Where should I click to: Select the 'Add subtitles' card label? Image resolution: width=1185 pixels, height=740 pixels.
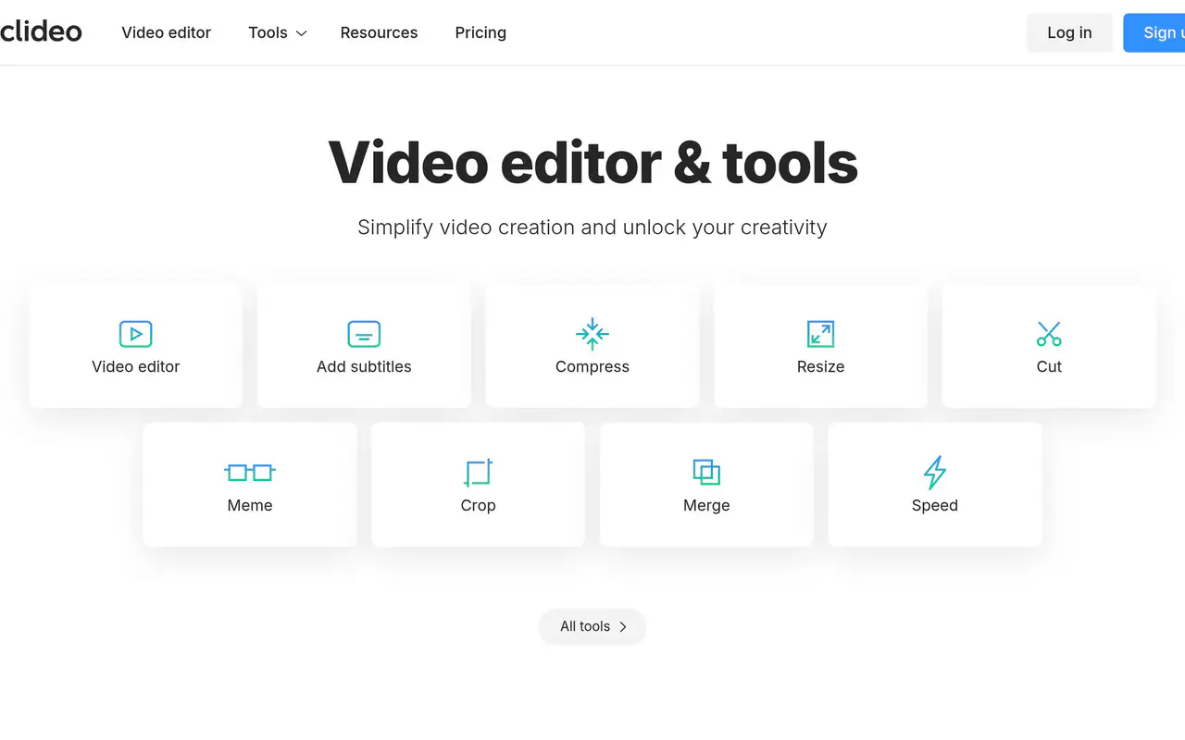364,366
